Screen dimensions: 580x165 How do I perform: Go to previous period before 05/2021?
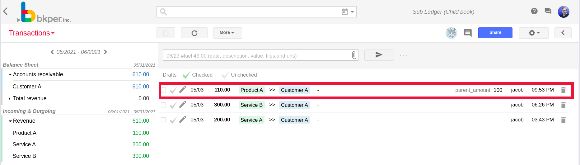click(x=52, y=52)
